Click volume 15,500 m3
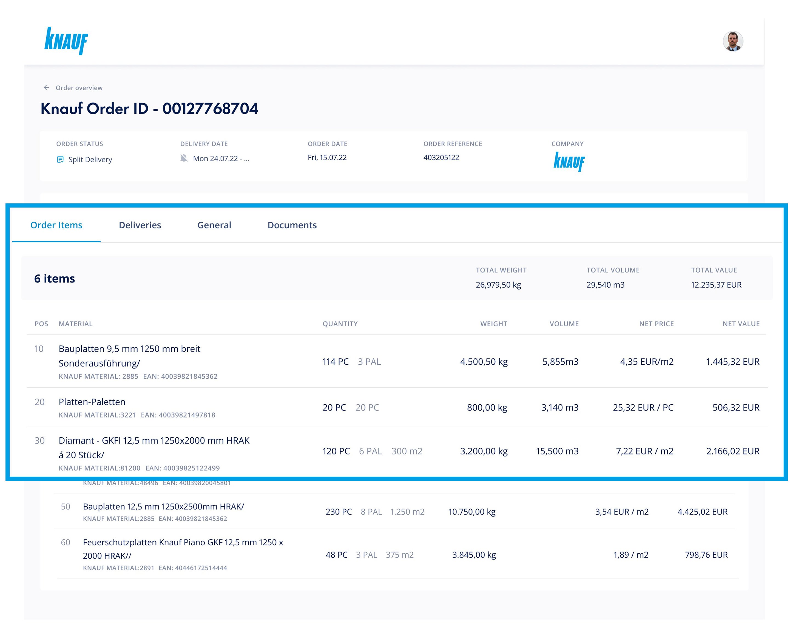 (x=557, y=451)
